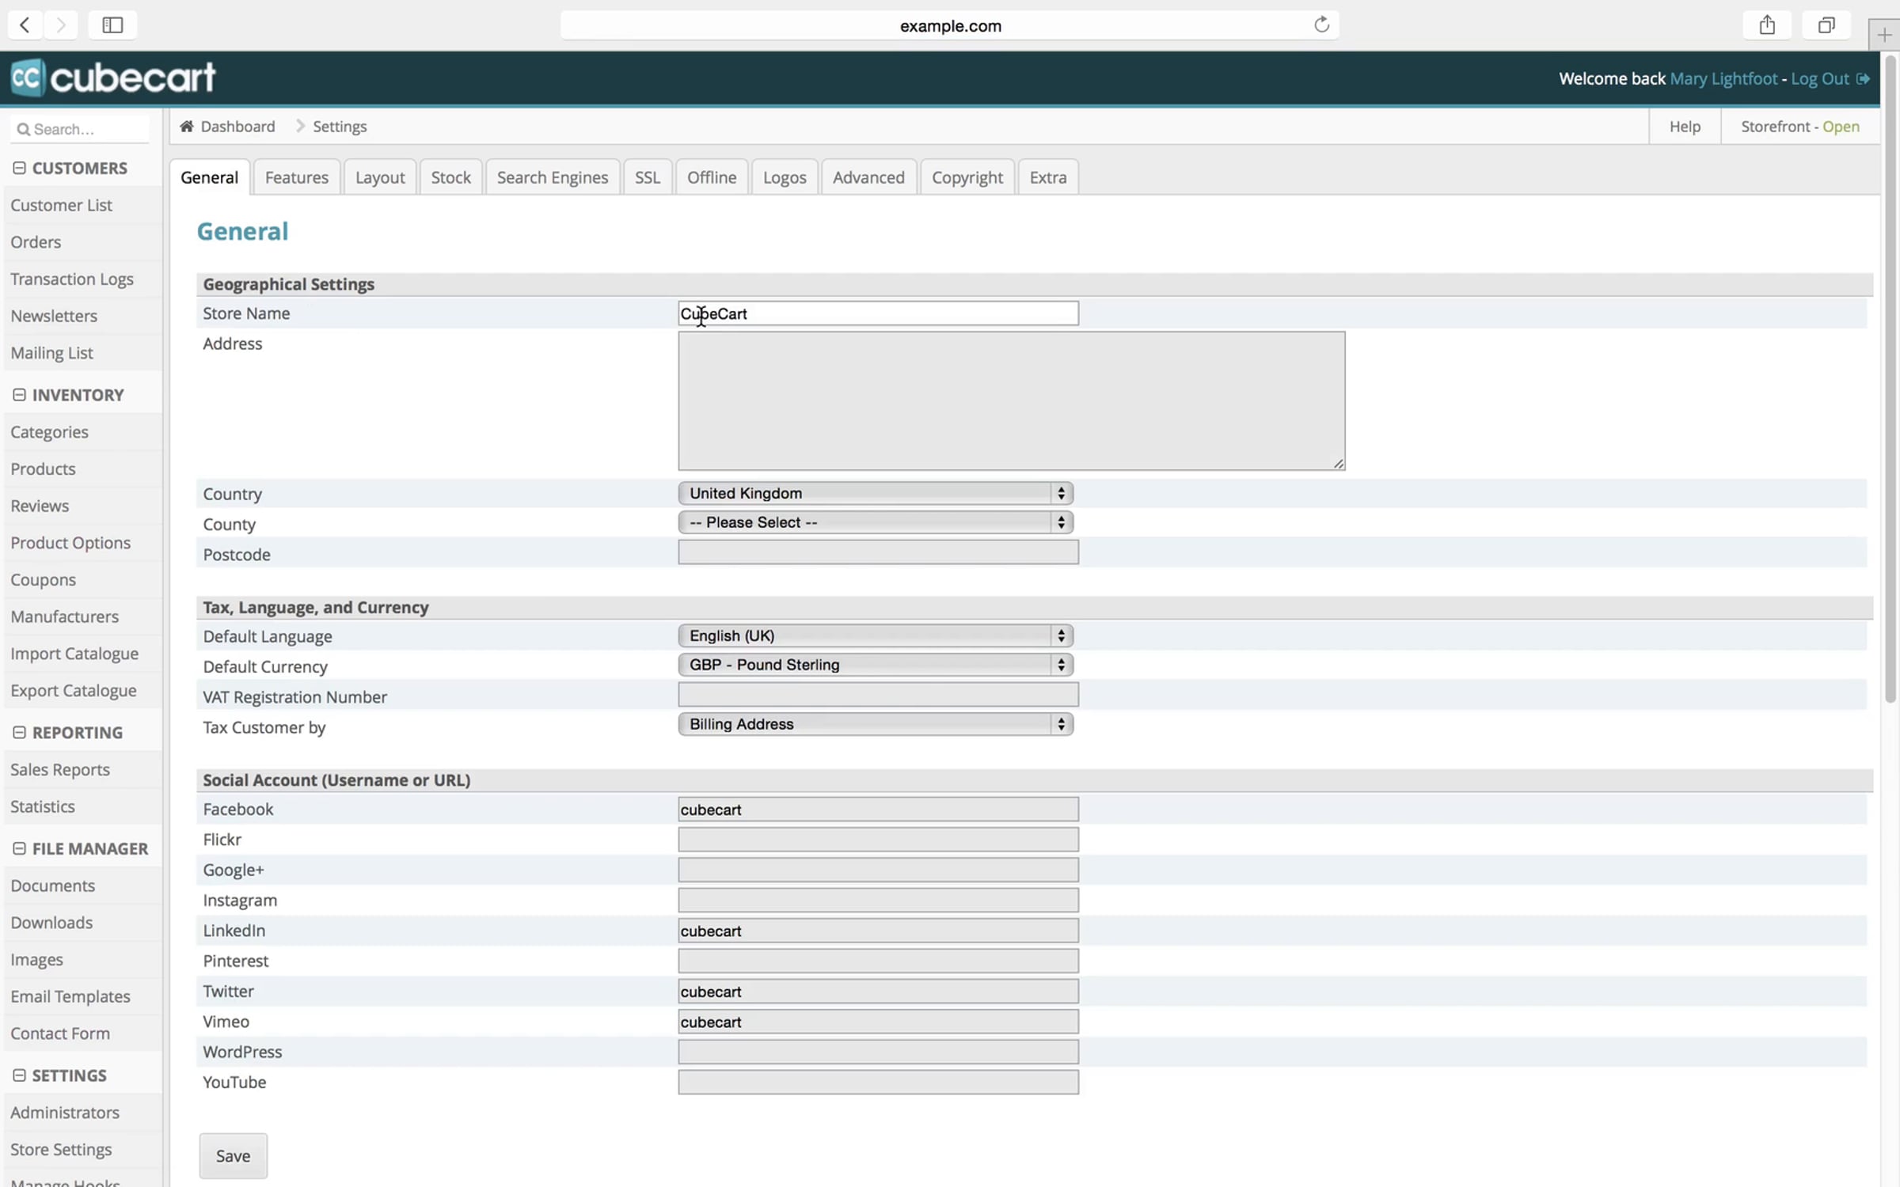The image size is (1900, 1187).
Task: Click the CubeCart logo icon
Action: (x=28, y=78)
